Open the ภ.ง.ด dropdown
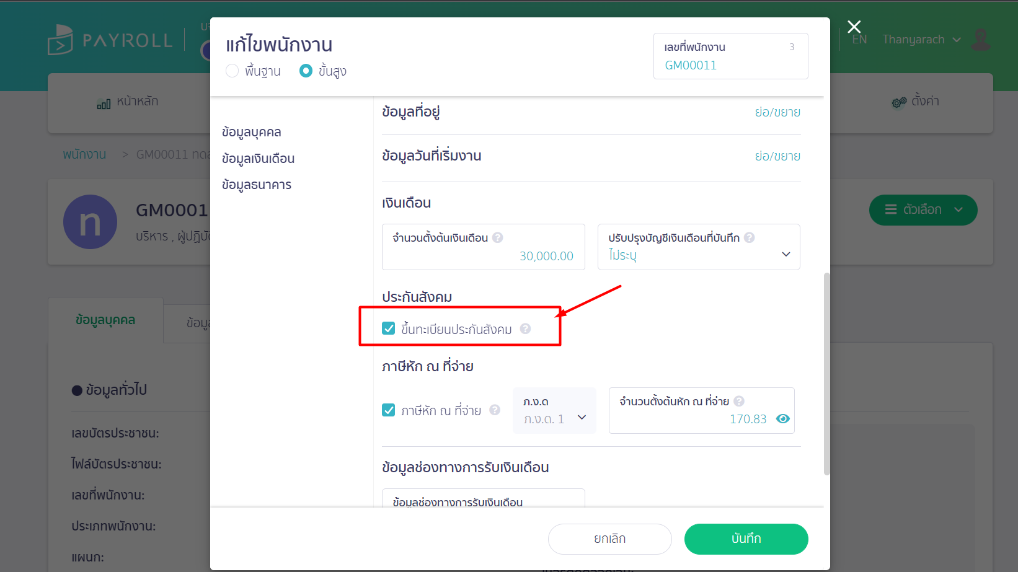 pos(554,410)
